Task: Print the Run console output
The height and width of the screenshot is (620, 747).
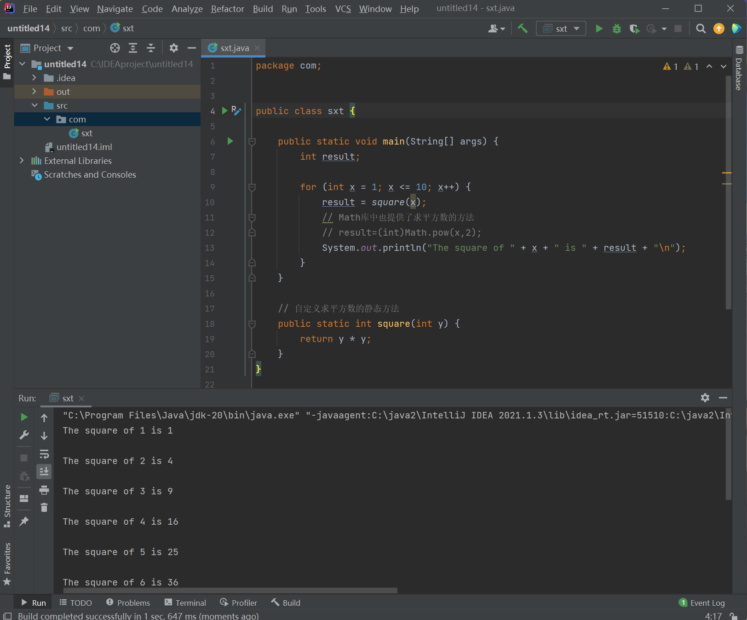Action: pos(44,490)
